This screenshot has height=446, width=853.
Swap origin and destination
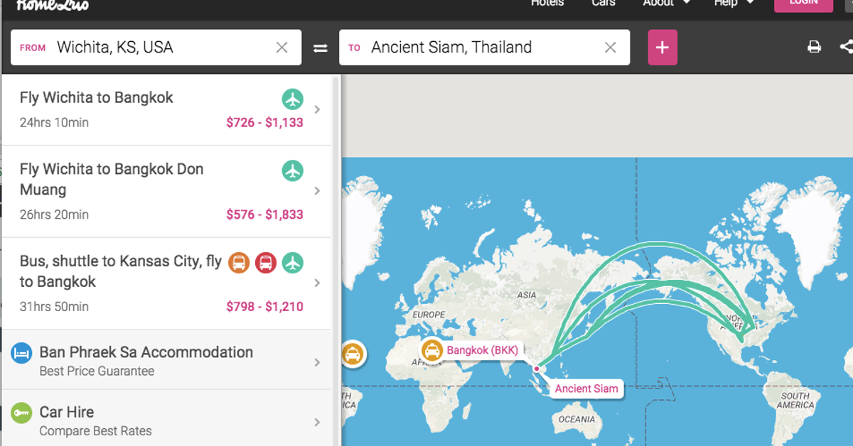[x=321, y=48]
